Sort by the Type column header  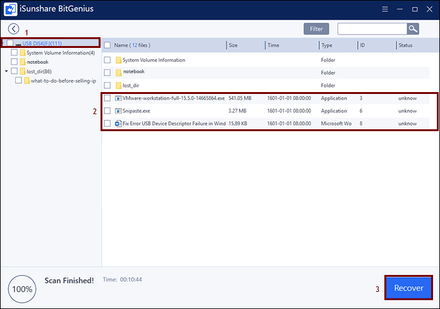pos(327,45)
